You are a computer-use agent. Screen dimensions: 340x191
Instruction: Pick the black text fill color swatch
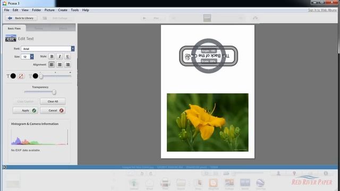click(x=13, y=76)
